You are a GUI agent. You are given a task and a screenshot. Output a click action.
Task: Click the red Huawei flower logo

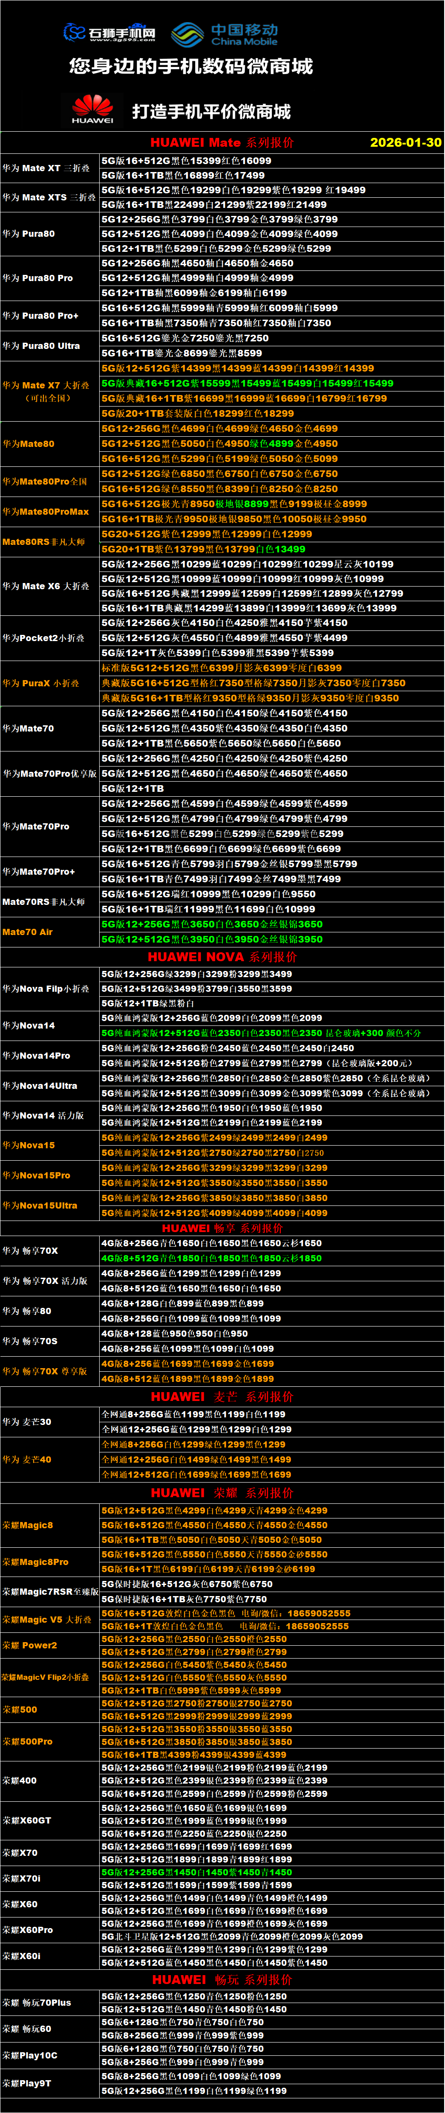(x=92, y=109)
